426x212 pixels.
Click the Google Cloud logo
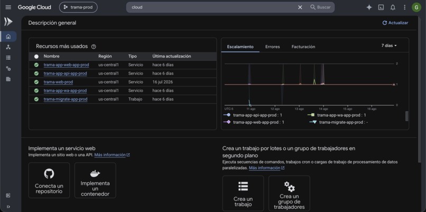[34, 7]
